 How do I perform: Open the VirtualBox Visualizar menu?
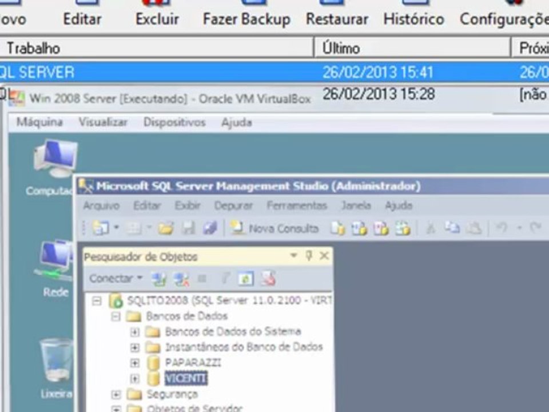pos(103,122)
